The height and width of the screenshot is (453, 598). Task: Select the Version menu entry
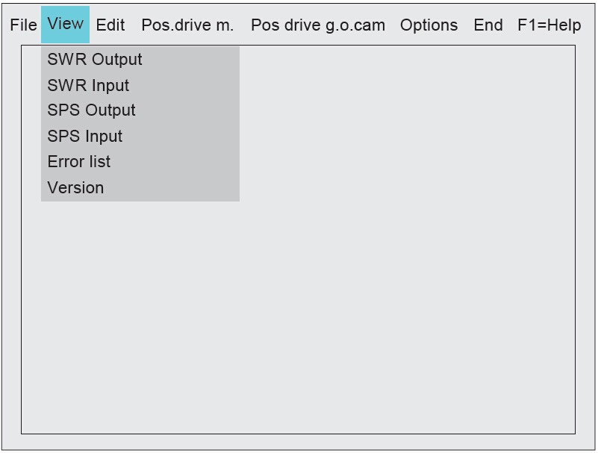point(140,187)
